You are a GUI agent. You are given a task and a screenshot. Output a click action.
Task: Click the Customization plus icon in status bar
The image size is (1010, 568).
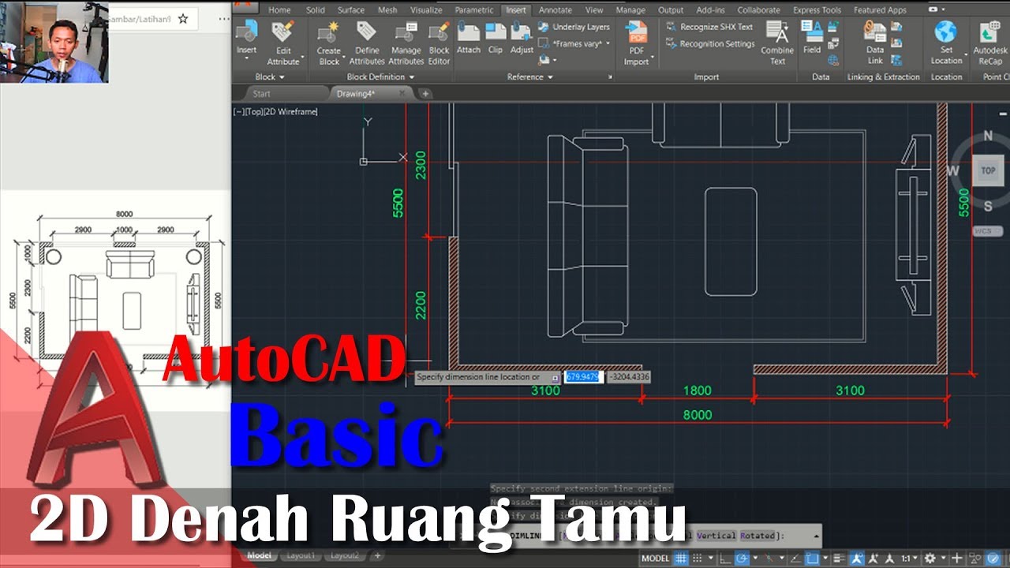coord(957,558)
